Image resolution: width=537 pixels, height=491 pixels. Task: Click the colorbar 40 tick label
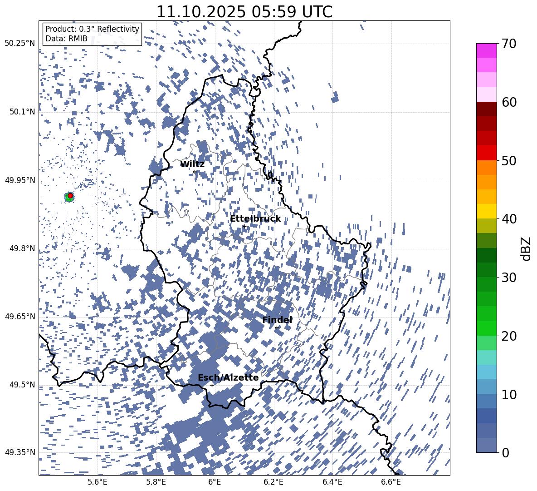point(509,219)
